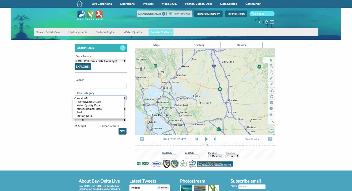352x191 pixels.
Task: Enable the Clear Results checkbox
Action: coord(100,126)
